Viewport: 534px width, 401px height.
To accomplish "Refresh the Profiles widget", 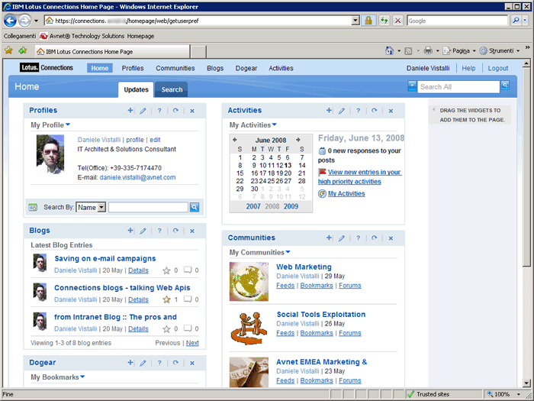I will point(175,111).
